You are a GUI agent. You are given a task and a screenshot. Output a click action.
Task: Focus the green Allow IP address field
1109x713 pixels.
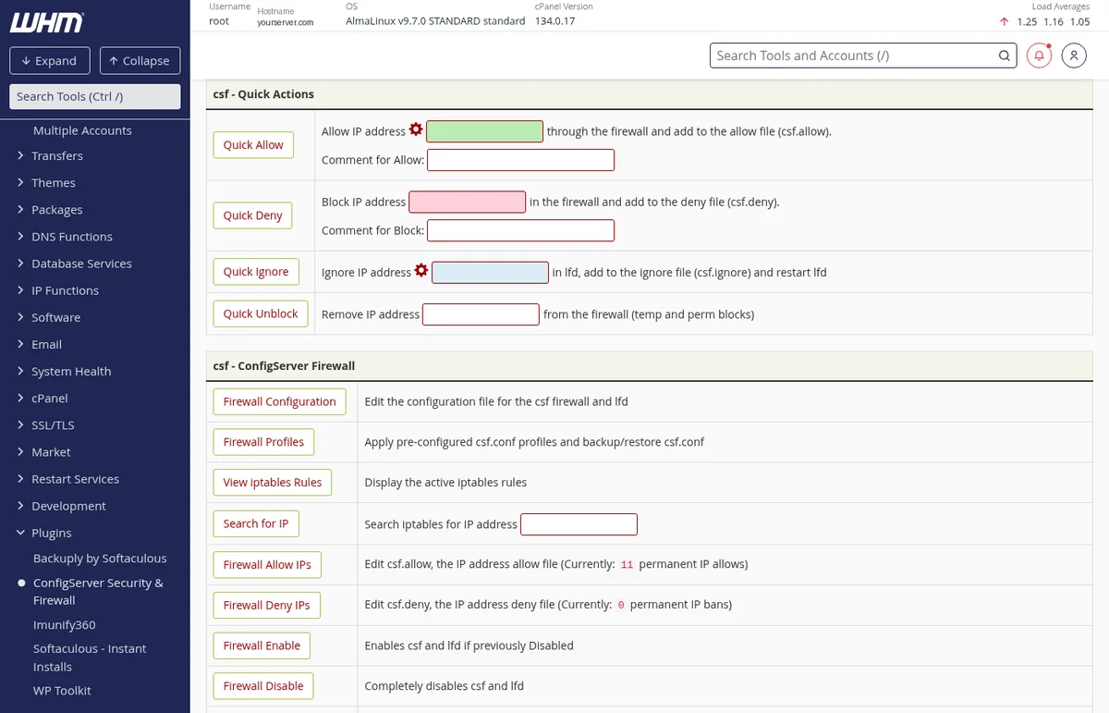click(484, 131)
